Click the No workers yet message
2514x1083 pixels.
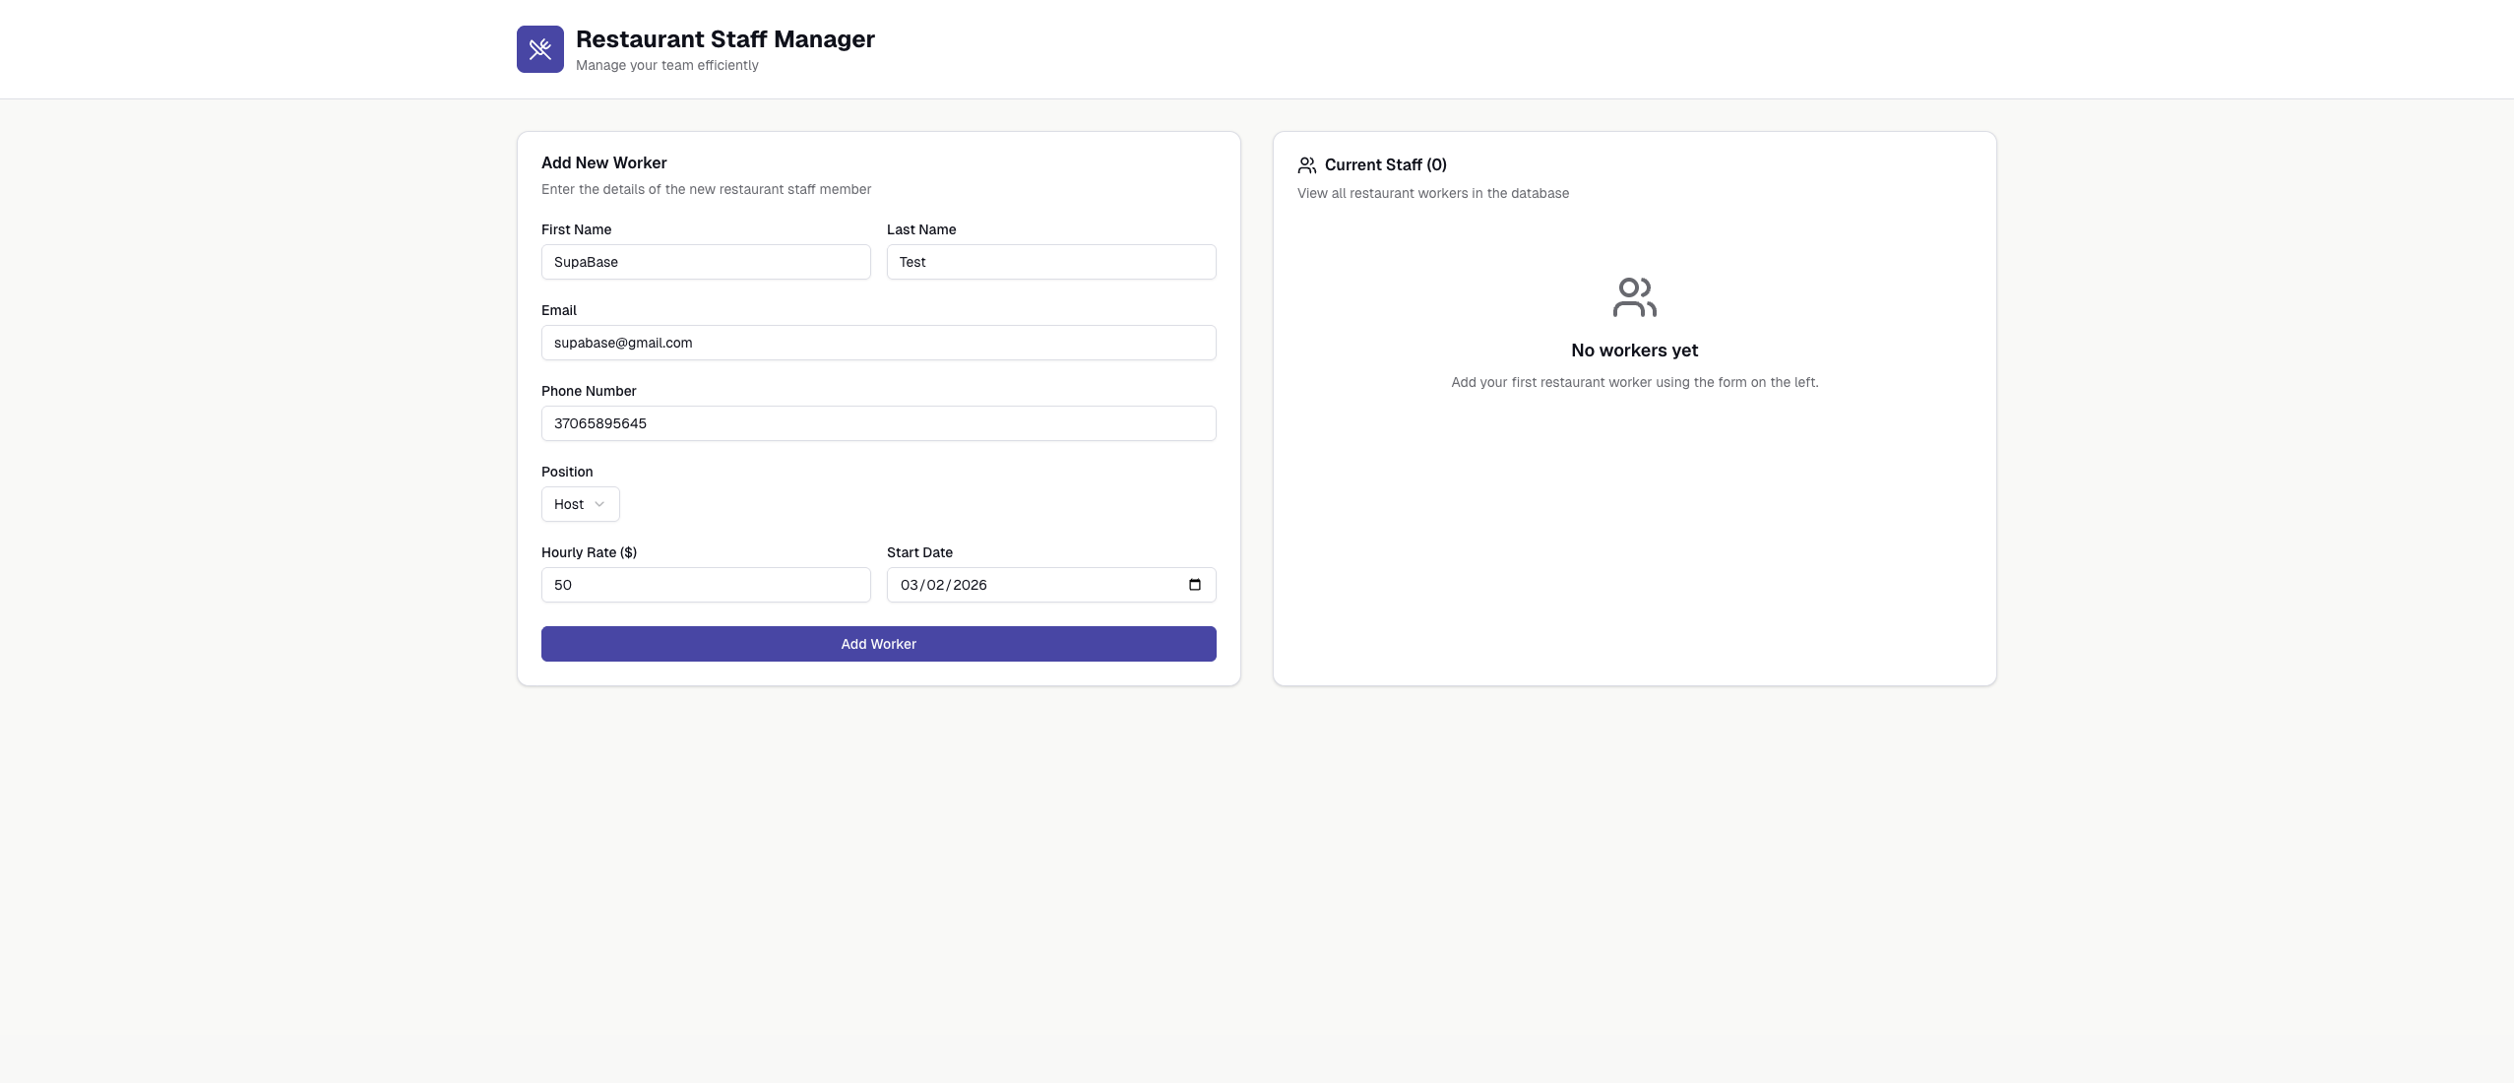[1634, 350]
